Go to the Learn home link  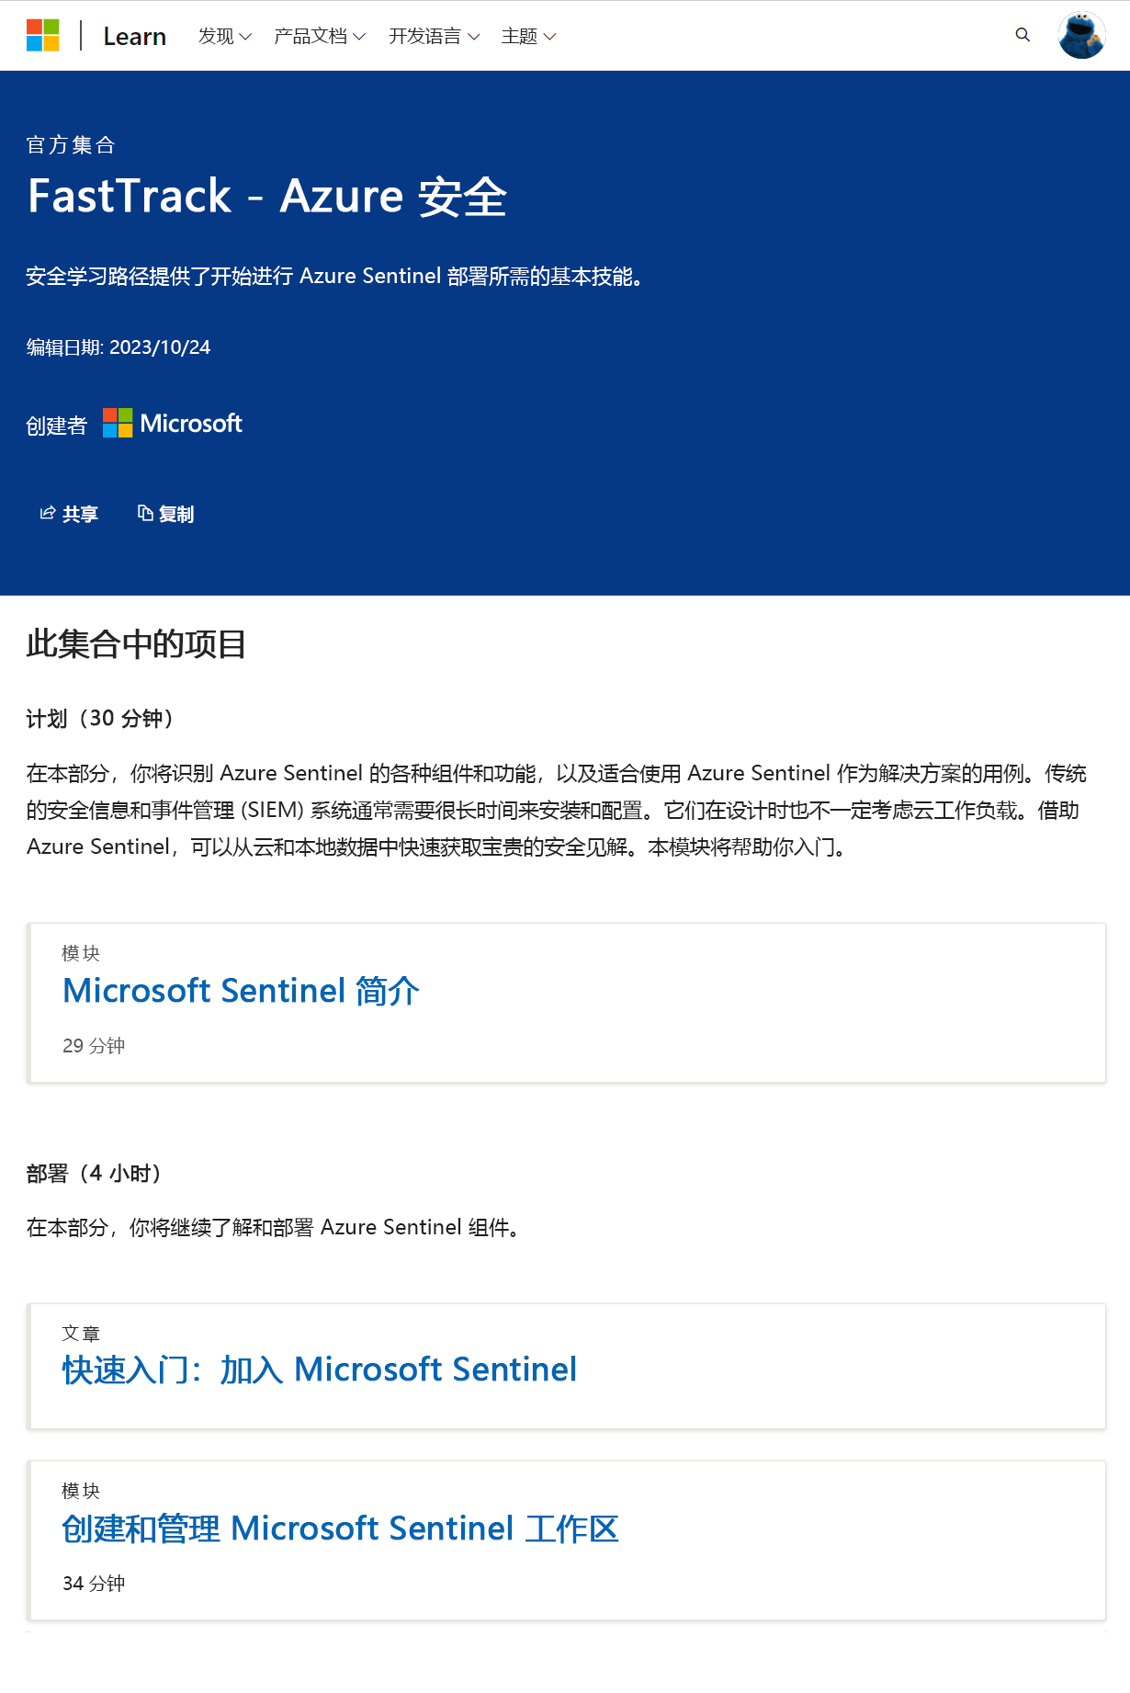[x=134, y=36]
